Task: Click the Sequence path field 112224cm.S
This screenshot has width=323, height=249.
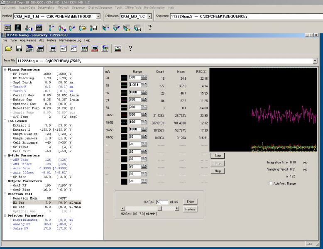Action: click(246, 16)
